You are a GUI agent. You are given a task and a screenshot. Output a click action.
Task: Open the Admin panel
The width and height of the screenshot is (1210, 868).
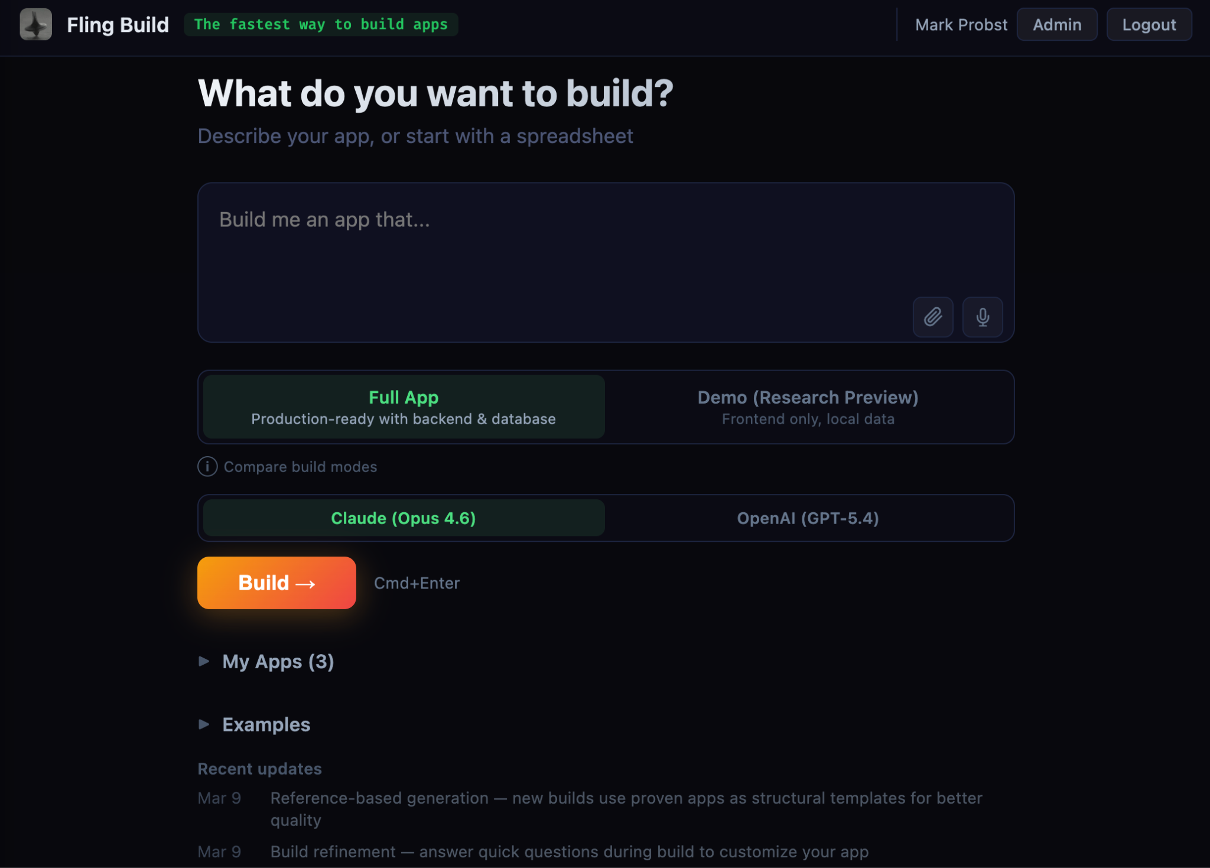tap(1057, 24)
